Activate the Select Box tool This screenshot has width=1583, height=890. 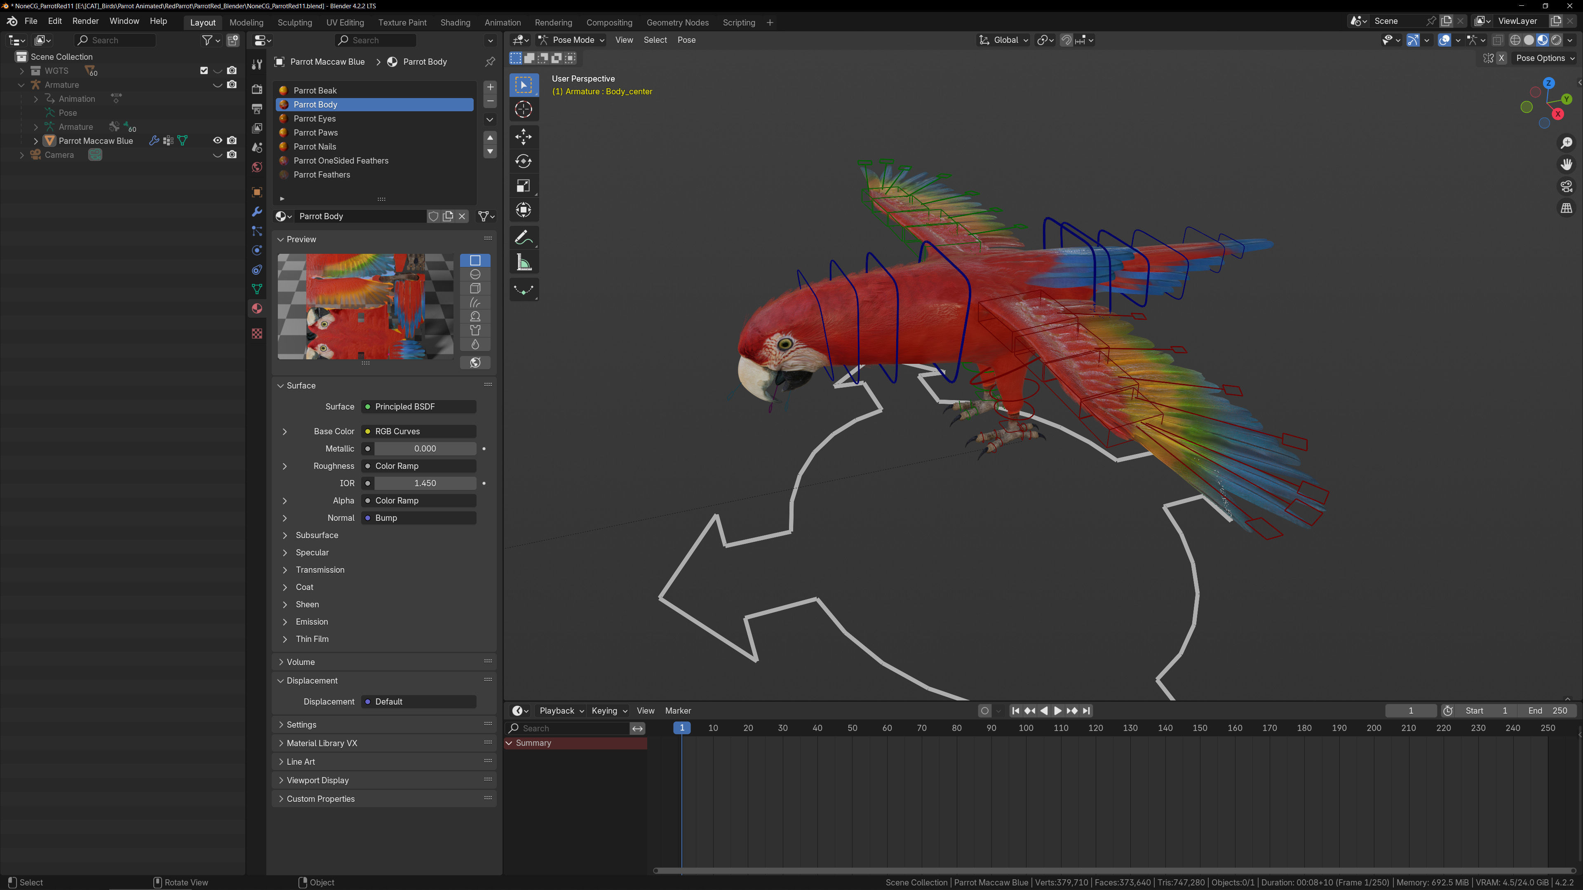[524, 85]
